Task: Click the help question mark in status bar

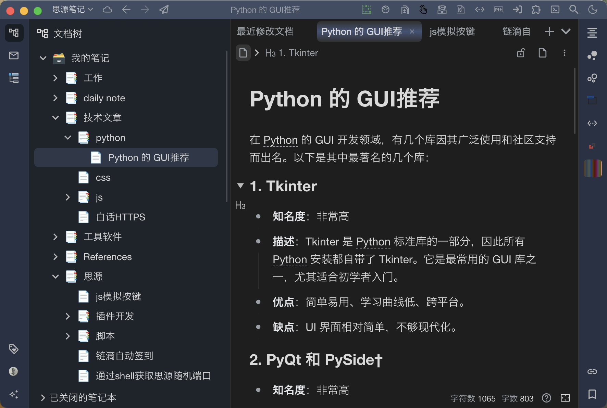Action: [547, 398]
